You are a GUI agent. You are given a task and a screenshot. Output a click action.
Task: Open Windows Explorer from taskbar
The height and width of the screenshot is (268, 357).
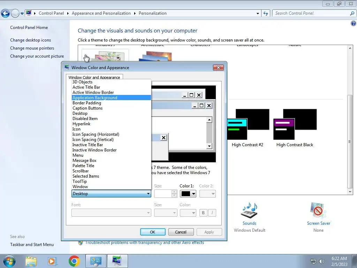[31, 261]
